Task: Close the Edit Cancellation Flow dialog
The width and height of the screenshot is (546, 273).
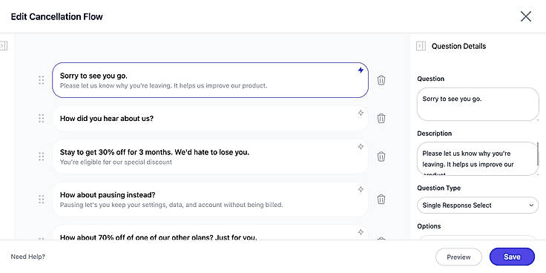Action: 525,16
